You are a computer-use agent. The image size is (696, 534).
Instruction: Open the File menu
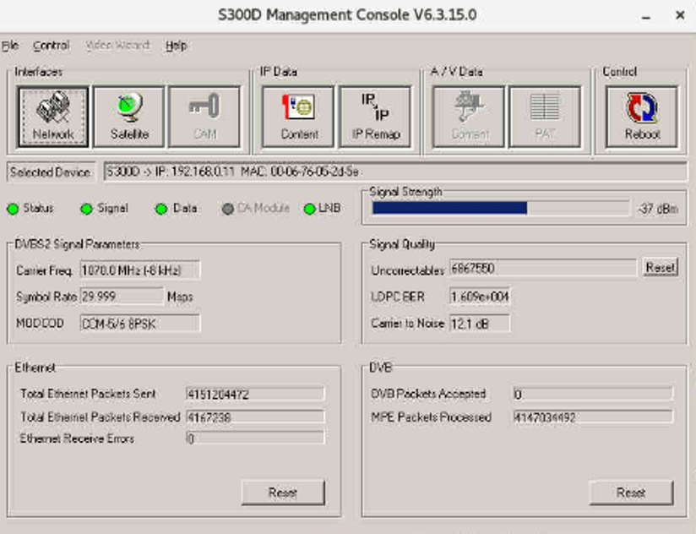tap(10, 46)
